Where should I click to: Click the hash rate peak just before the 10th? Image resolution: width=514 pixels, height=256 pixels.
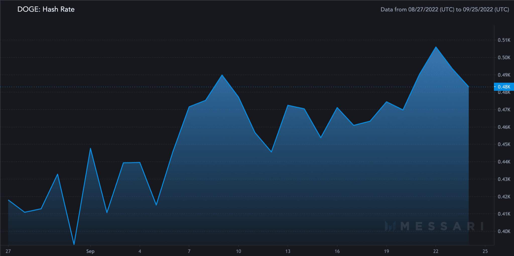click(222, 75)
